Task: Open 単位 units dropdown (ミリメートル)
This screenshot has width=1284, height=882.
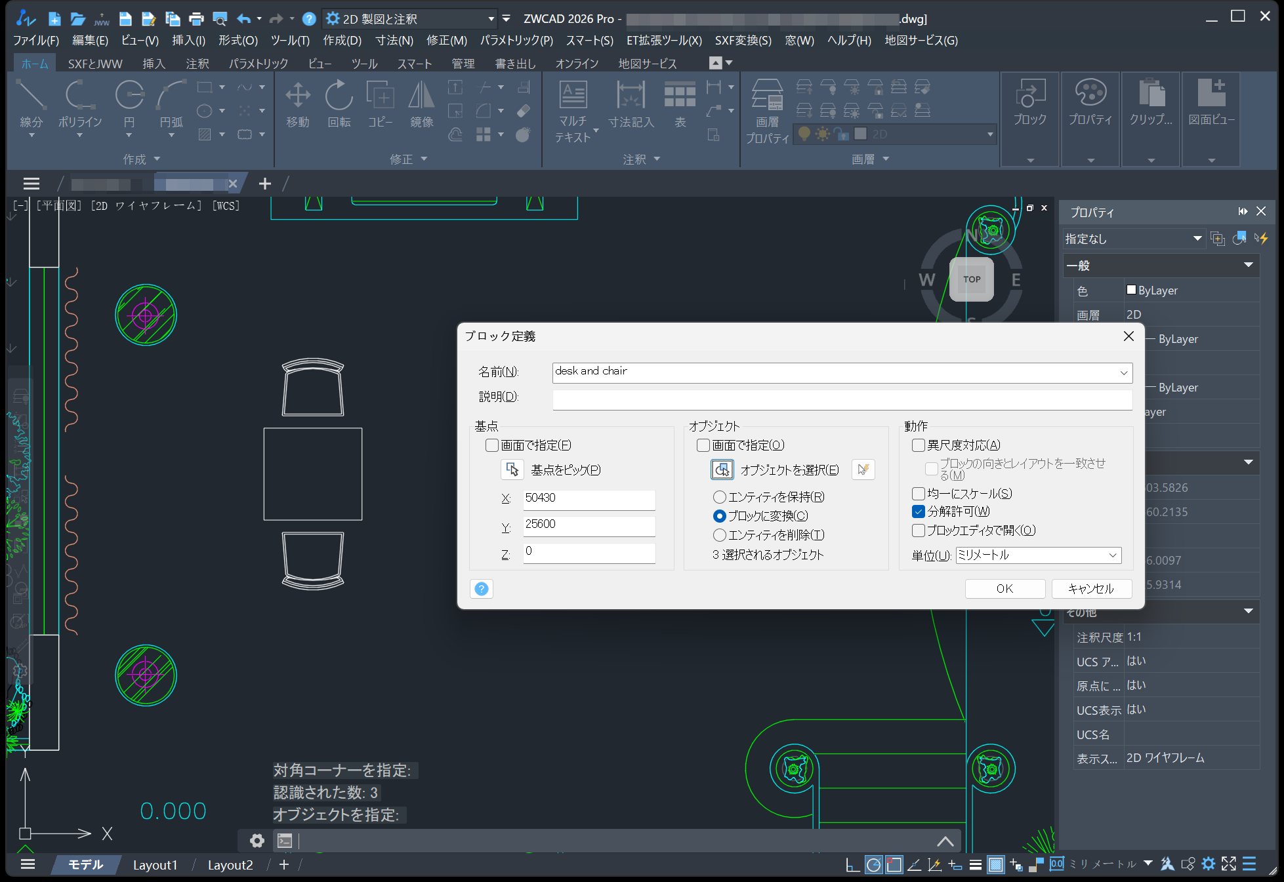Action: 1039,555
